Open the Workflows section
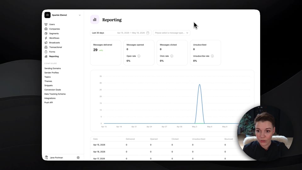 [54, 38]
